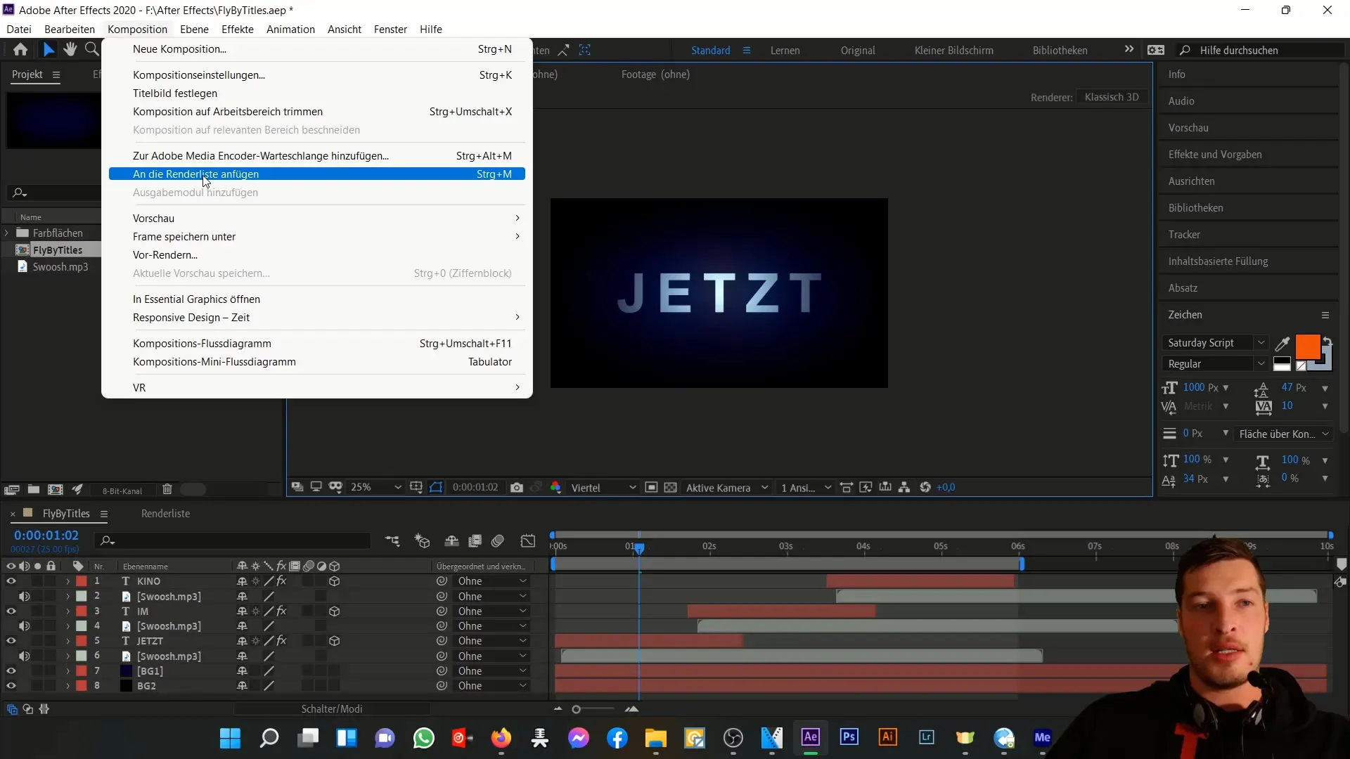Image resolution: width=1350 pixels, height=759 pixels.
Task: Switch to Lernen workspace
Action: 785,51
